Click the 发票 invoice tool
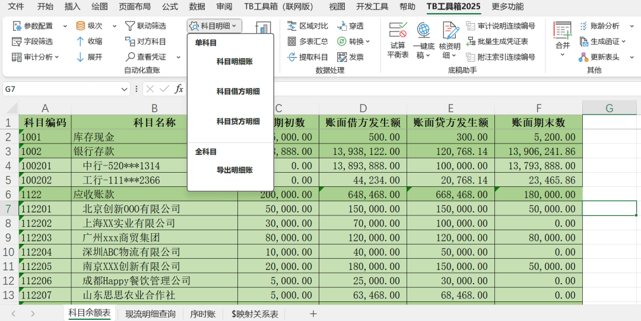 click(x=350, y=57)
